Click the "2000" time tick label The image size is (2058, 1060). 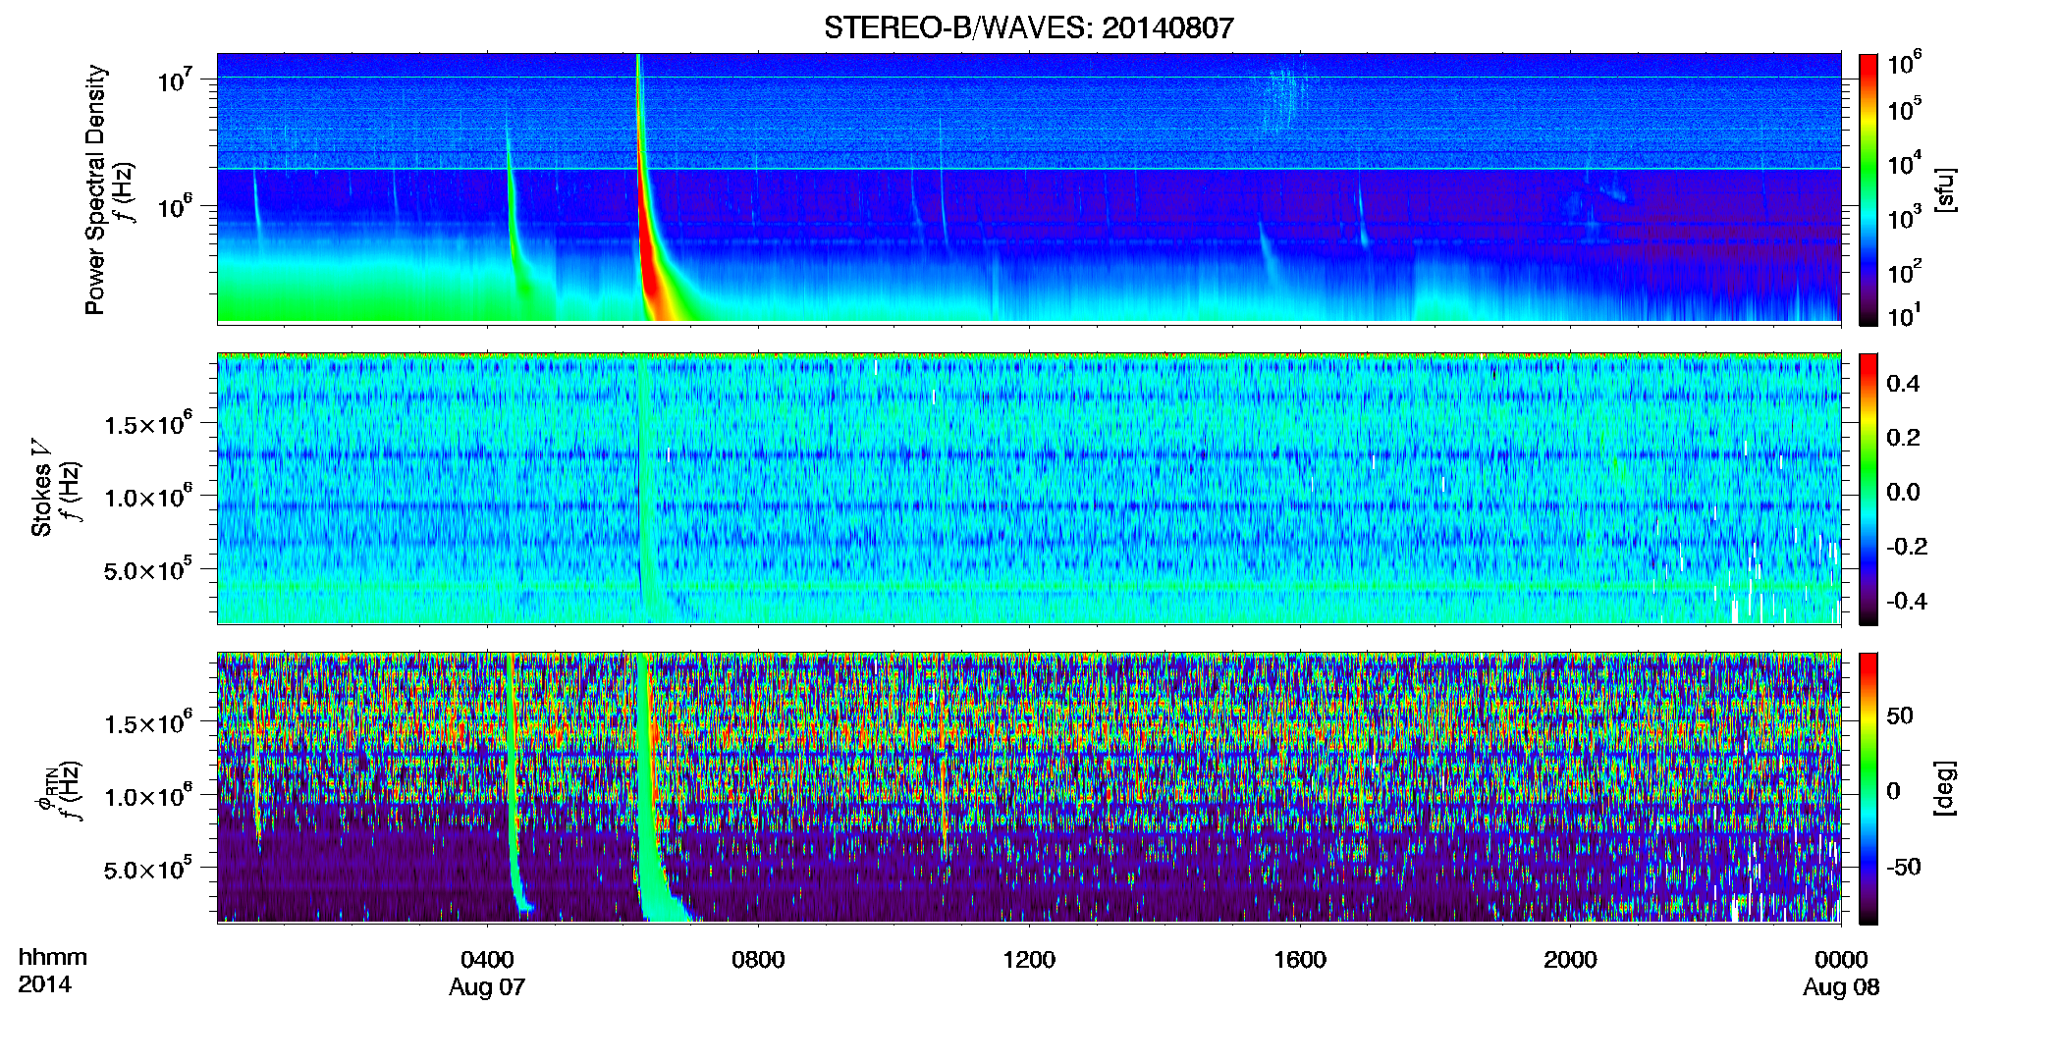(x=1570, y=959)
